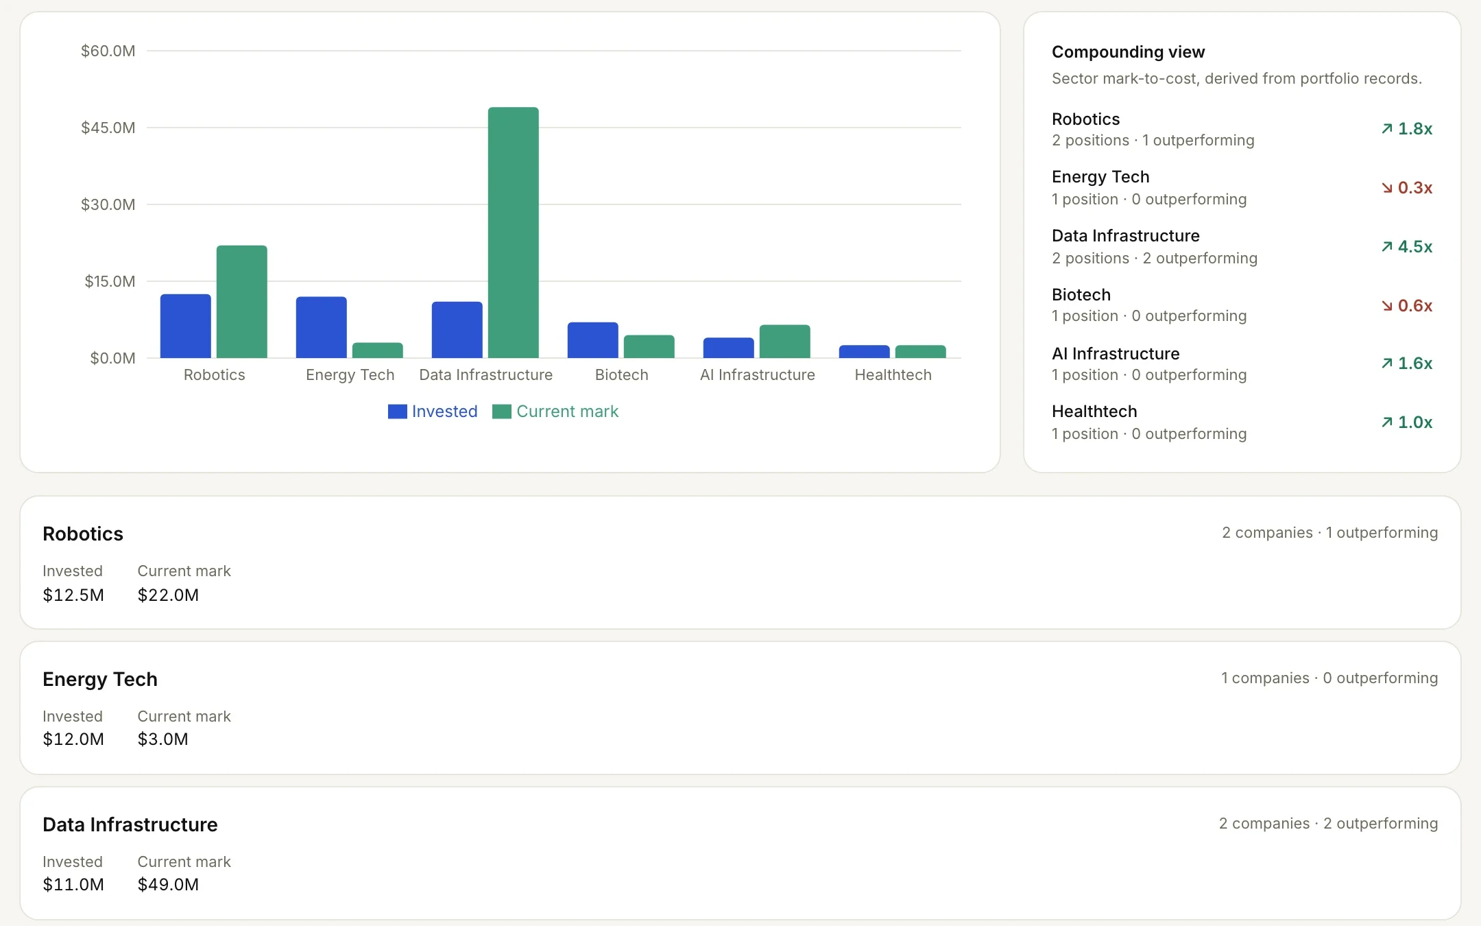Select the Robotics Invested blue bar
This screenshot has width=1481, height=926.
pos(186,326)
